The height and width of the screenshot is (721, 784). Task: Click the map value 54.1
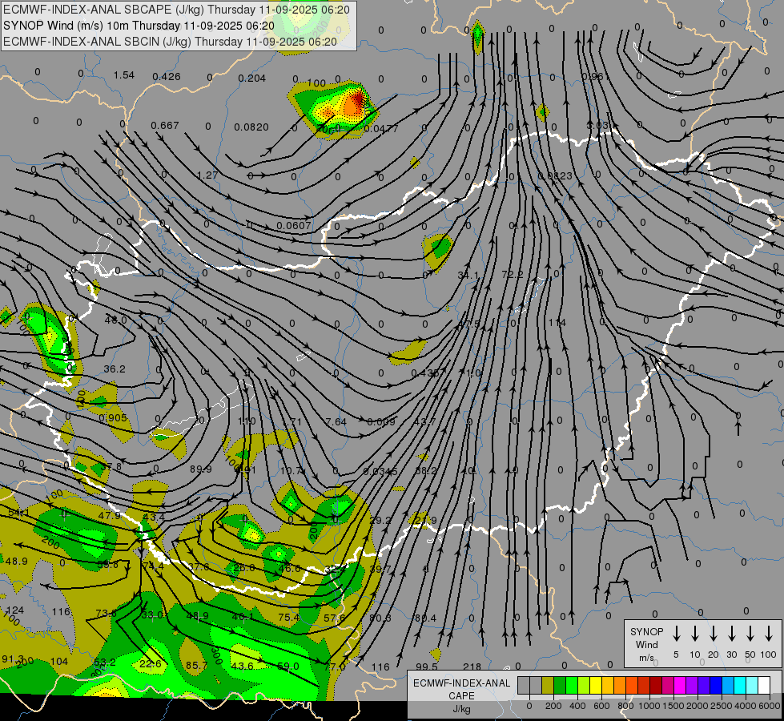click(x=18, y=514)
